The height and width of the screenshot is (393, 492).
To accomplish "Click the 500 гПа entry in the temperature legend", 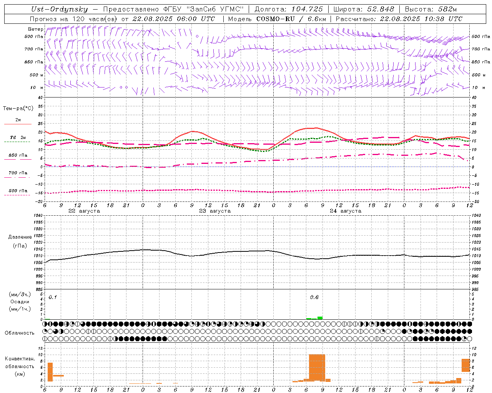I will [18, 190].
